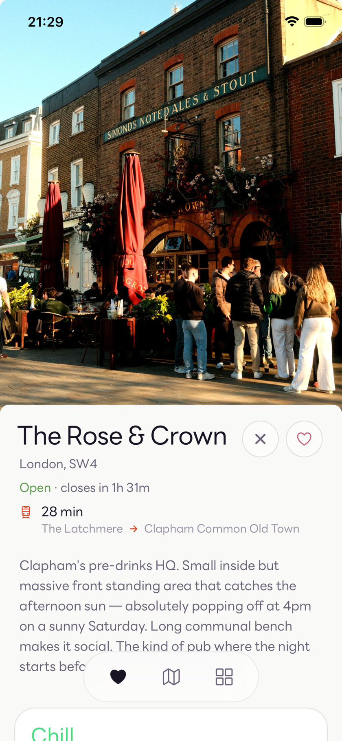Favorite The Rose & Crown with heart outline
The height and width of the screenshot is (741, 342).
tap(304, 439)
